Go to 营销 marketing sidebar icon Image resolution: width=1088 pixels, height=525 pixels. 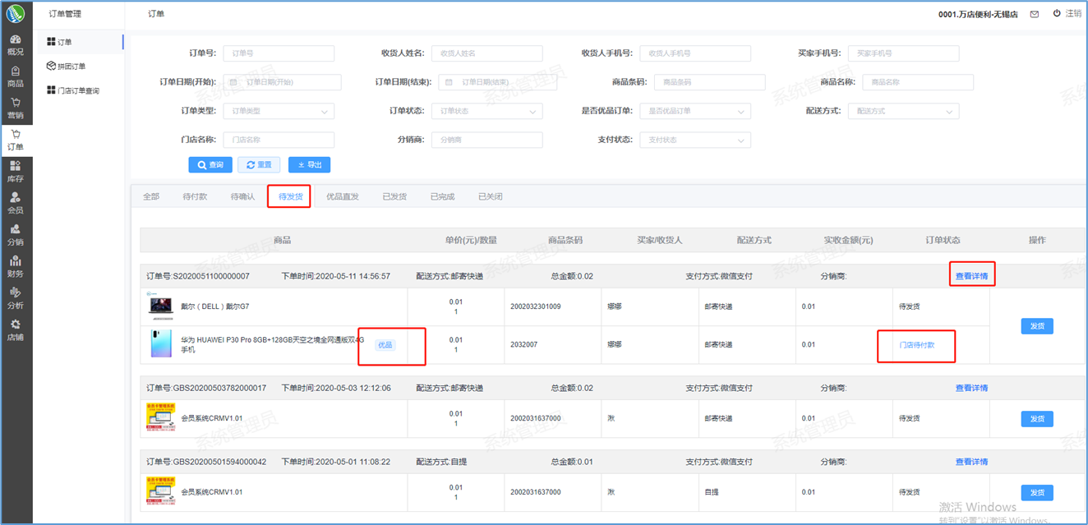16,108
